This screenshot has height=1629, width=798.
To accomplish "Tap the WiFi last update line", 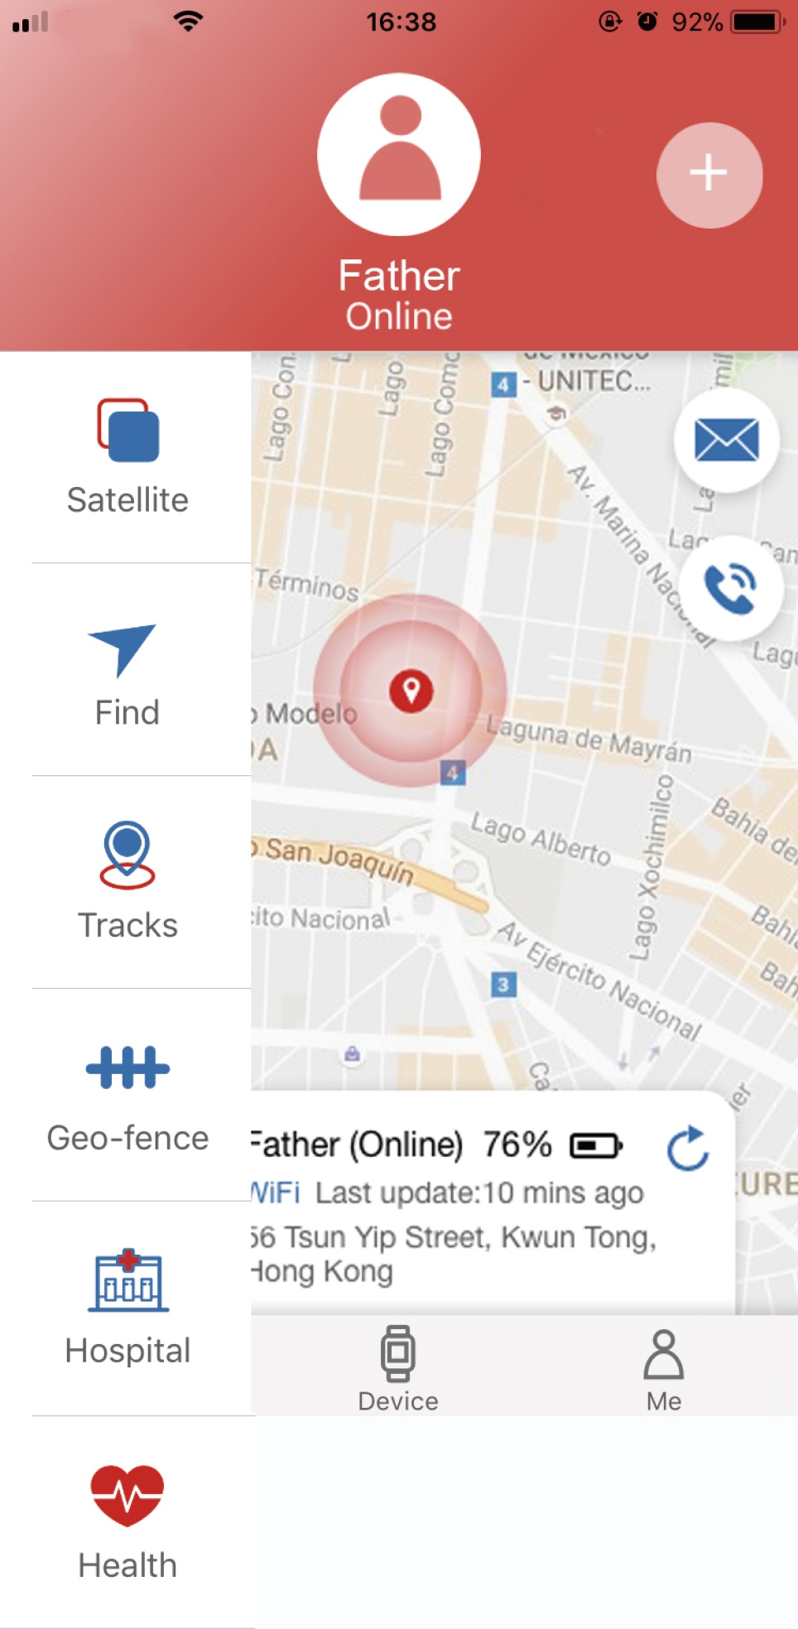I will 447,1193.
